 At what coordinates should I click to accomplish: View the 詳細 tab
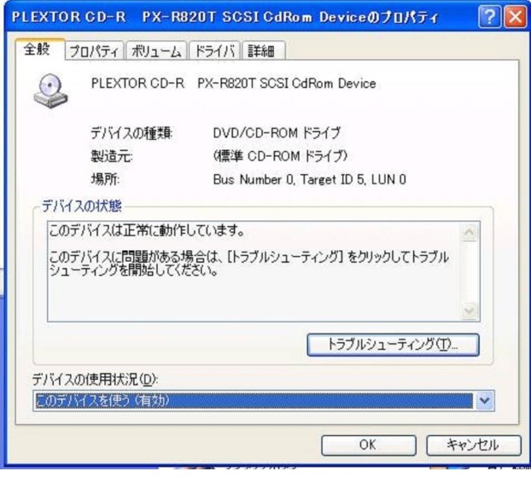(x=264, y=51)
